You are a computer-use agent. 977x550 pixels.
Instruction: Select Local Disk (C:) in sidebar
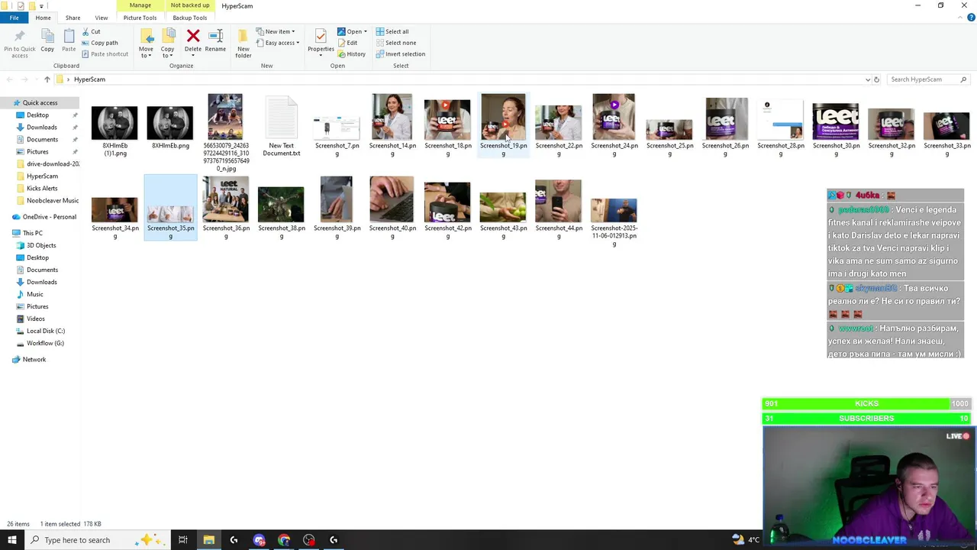point(45,331)
